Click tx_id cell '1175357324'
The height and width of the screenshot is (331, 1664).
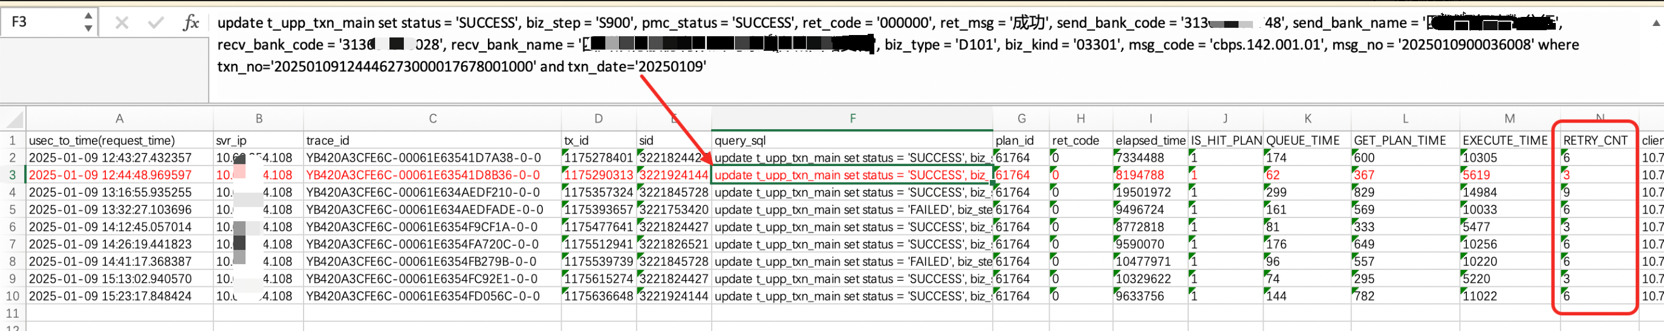pos(599,192)
